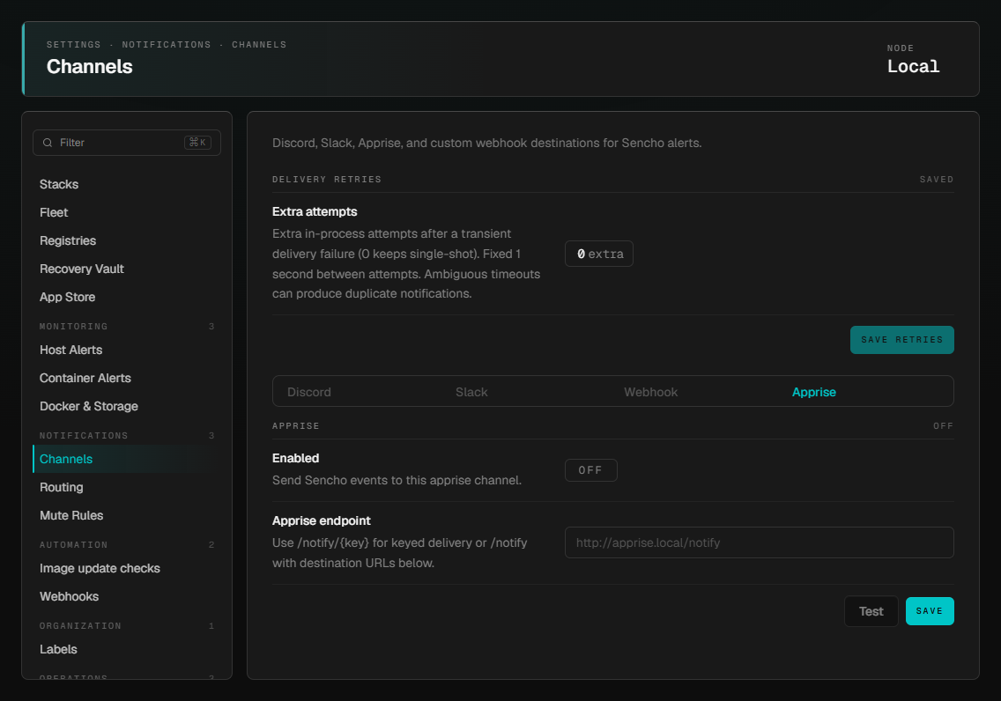The height and width of the screenshot is (701, 1001).
Task: Toggle the Apprise Enabled OFF switch
Action: [x=590, y=470]
